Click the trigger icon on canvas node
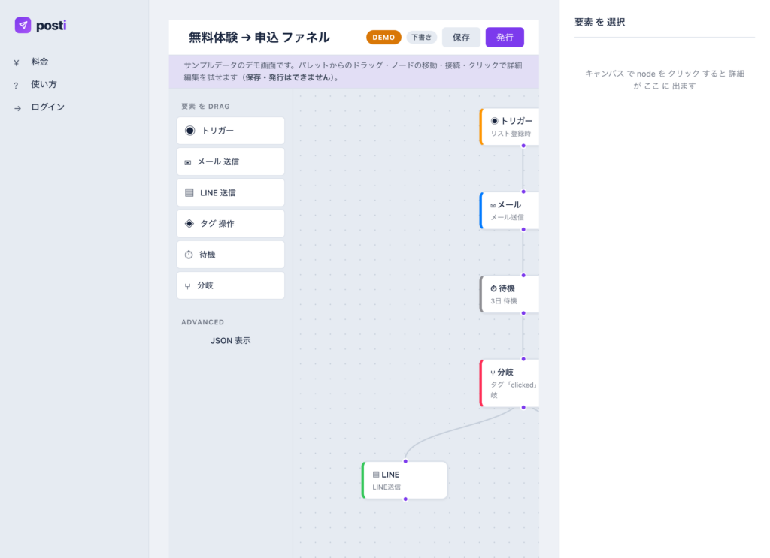 (x=495, y=121)
